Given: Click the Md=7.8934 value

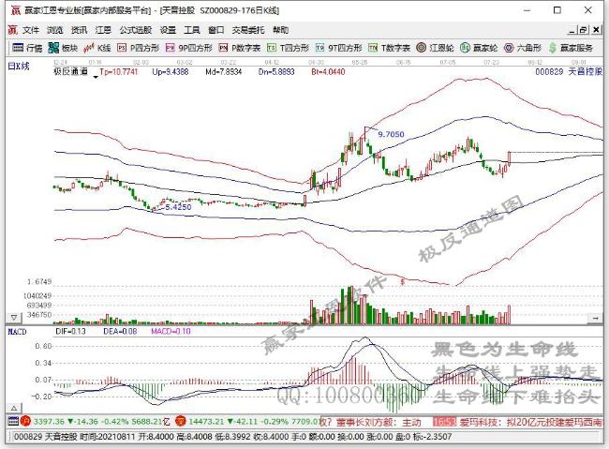Looking at the screenshot, I should 224,71.
